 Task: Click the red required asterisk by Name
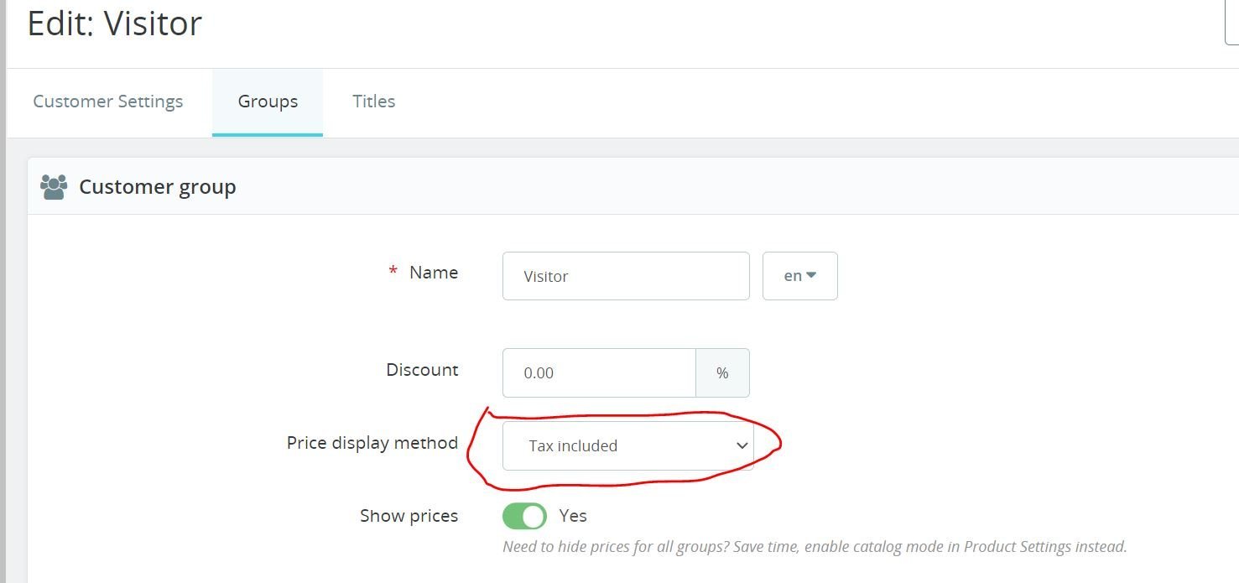(393, 272)
